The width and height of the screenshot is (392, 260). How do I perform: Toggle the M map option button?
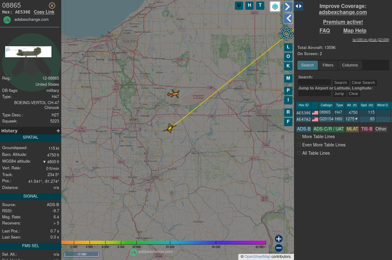288,78
